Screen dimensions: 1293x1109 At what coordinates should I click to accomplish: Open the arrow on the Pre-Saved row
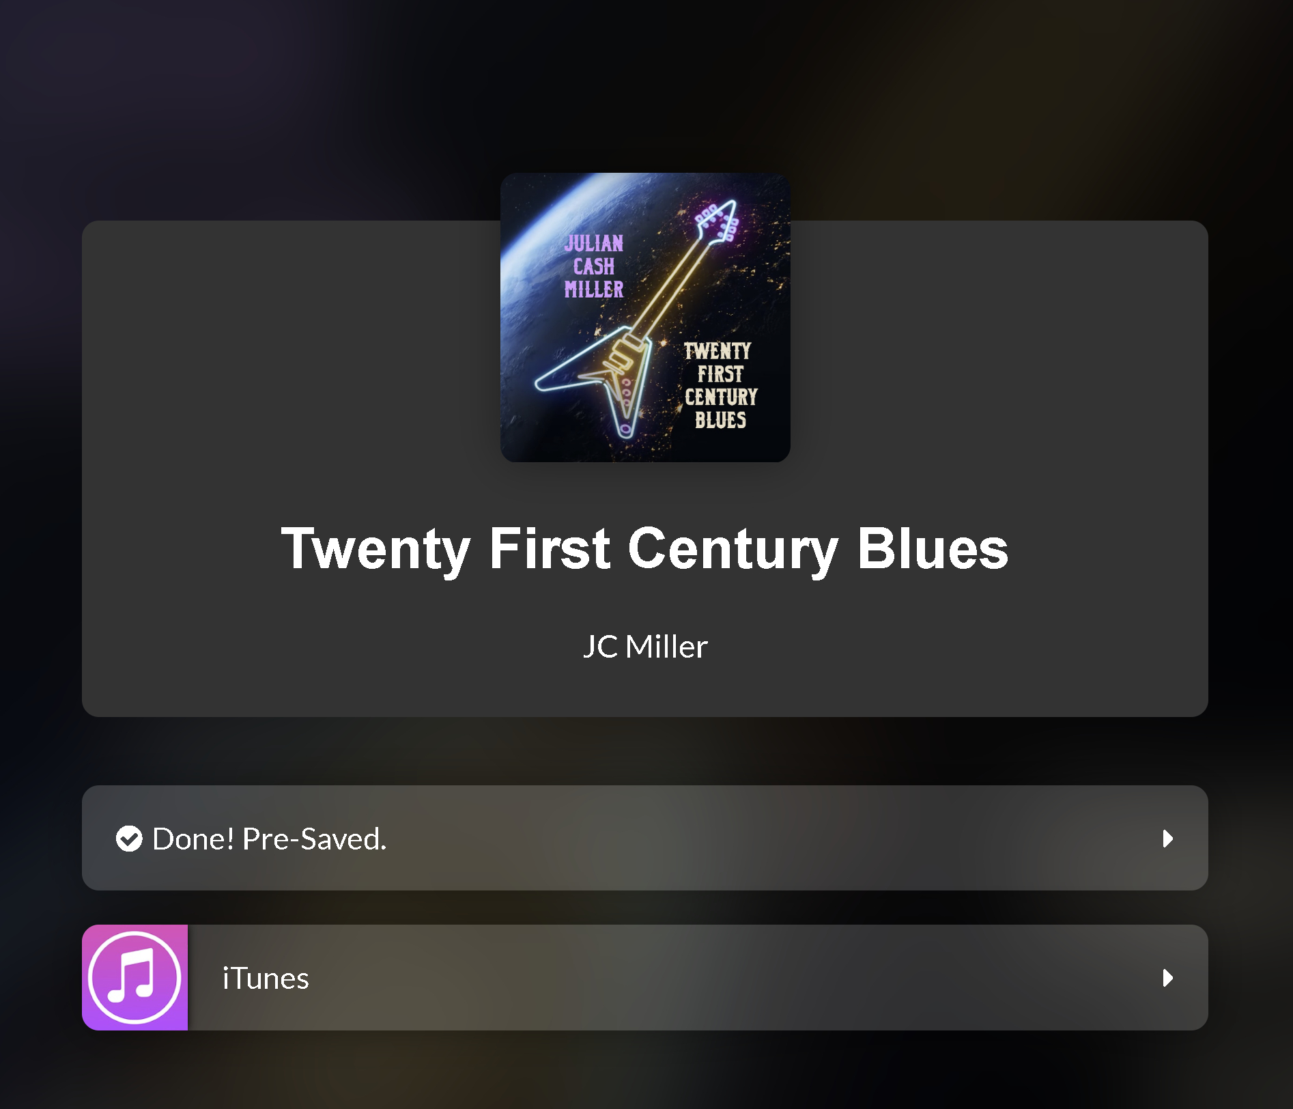click(1168, 839)
